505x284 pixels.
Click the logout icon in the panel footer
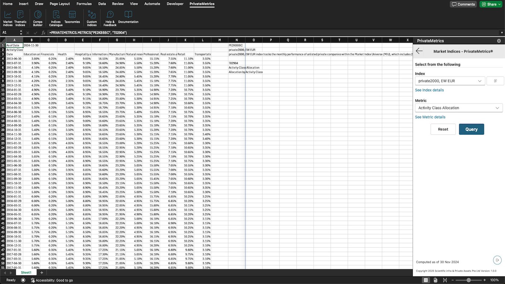497,260
